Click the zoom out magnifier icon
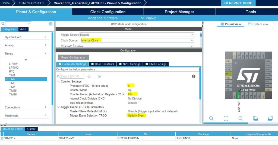 pos(241,118)
